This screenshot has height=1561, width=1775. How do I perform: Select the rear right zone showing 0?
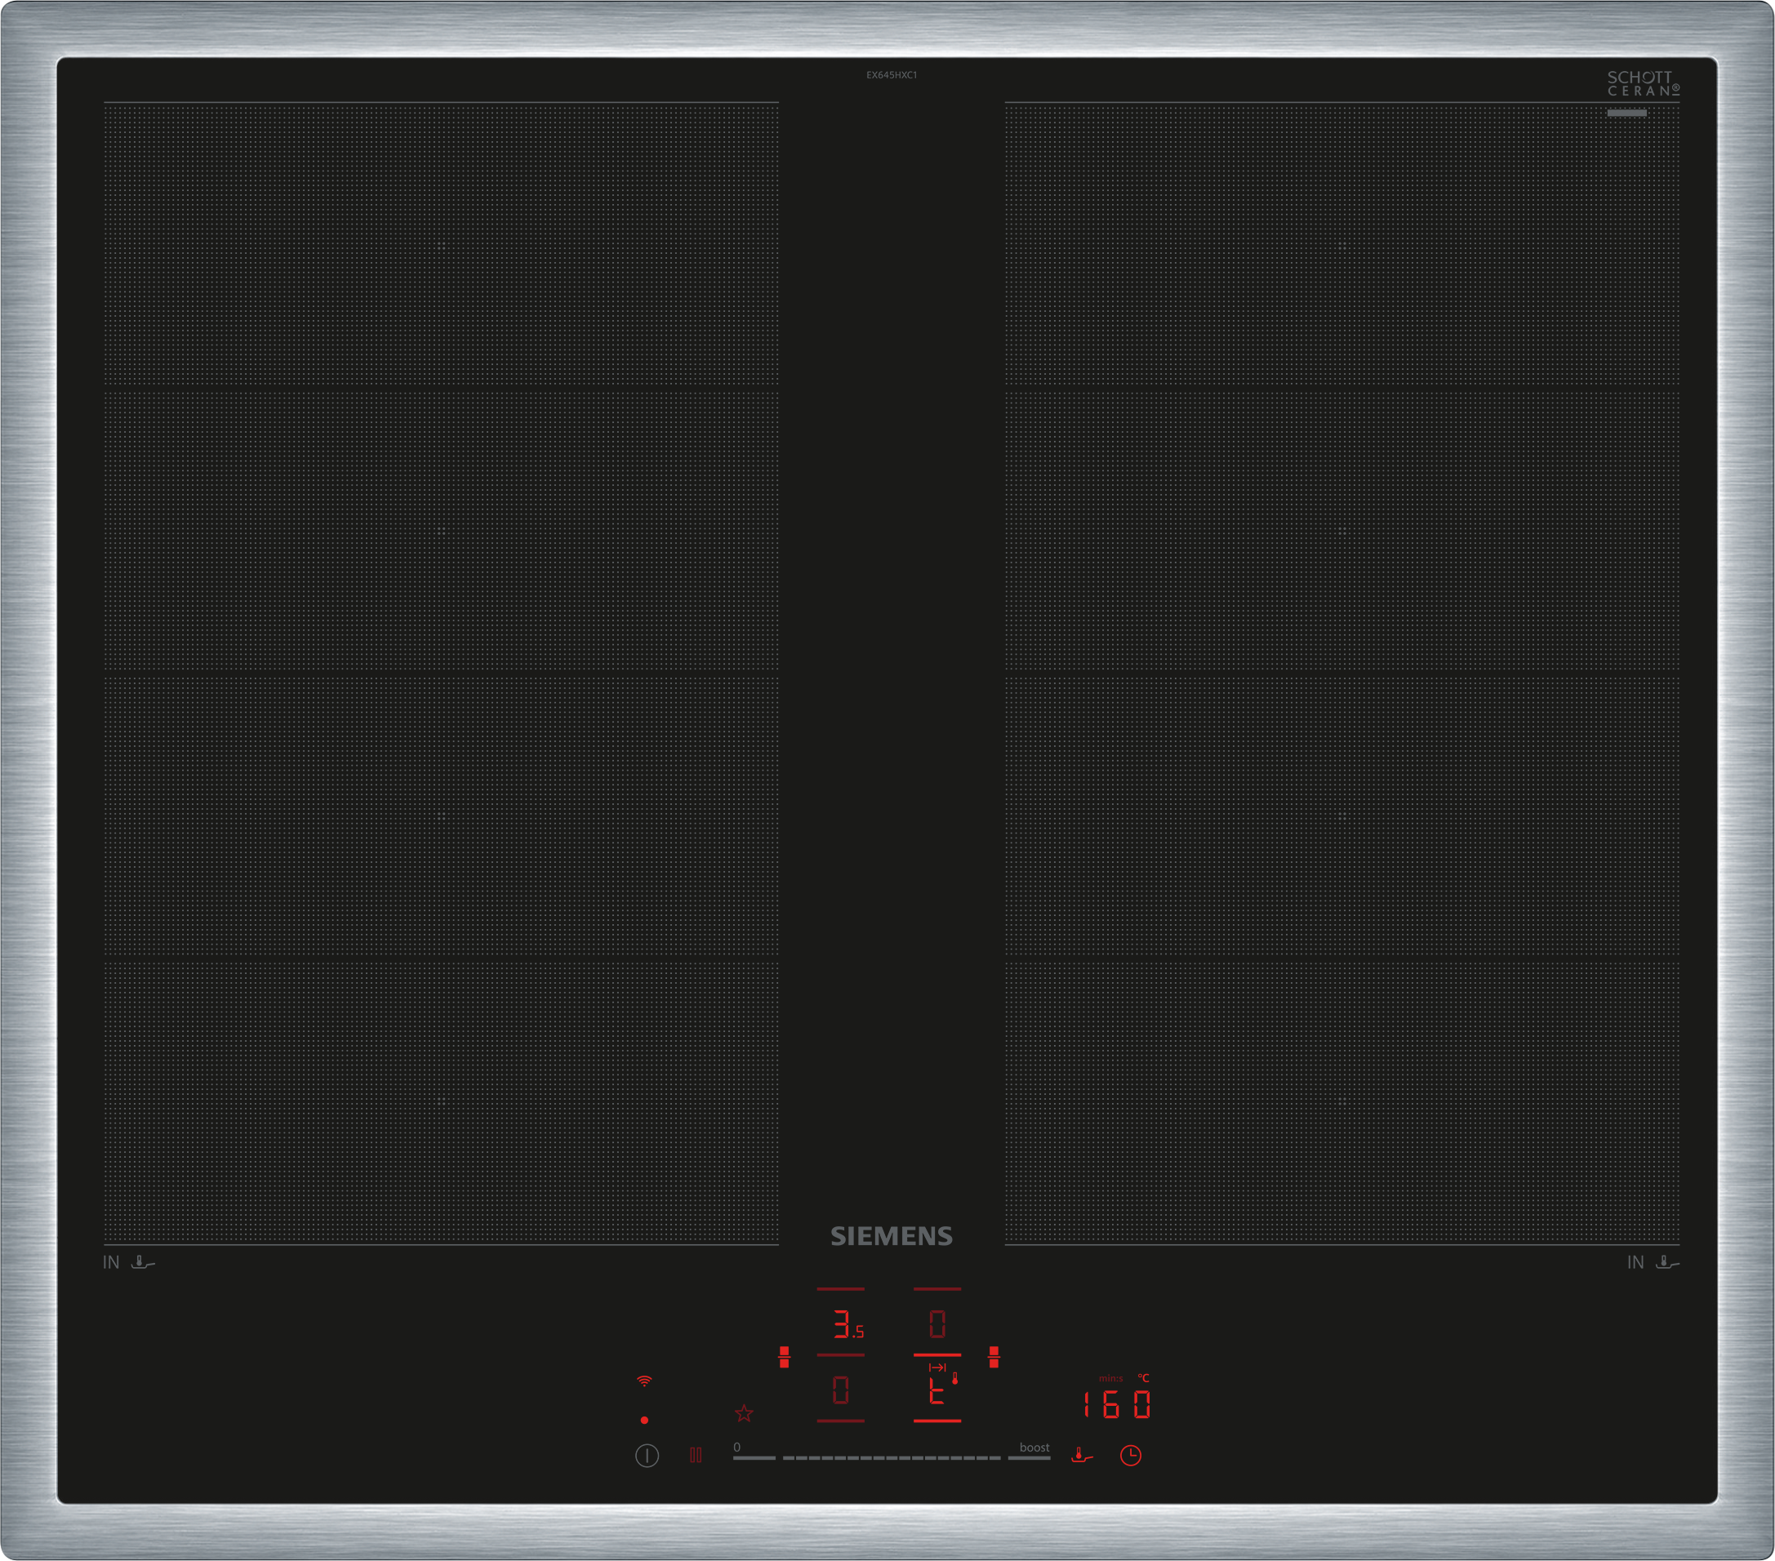click(937, 1324)
